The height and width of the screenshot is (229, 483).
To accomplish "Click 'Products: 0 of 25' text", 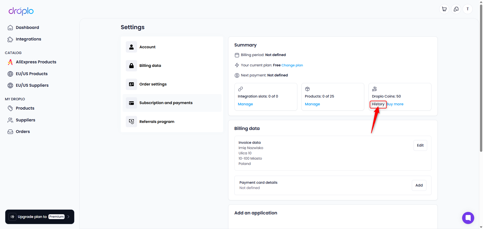I will tap(319, 96).
